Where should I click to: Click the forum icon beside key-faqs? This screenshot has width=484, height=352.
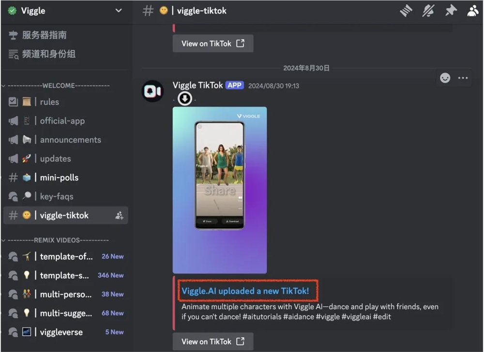13,196
